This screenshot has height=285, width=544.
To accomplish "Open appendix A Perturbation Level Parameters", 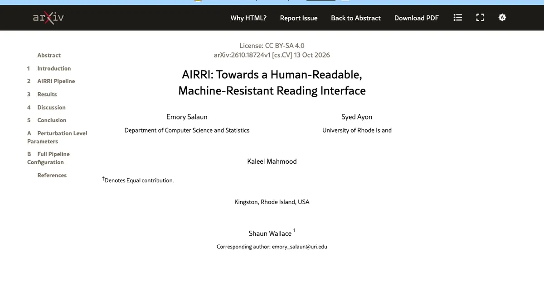I will point(57,137).
